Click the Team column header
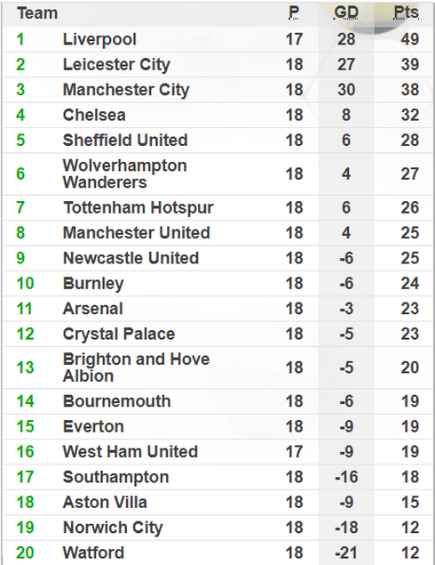 [37, 13]
